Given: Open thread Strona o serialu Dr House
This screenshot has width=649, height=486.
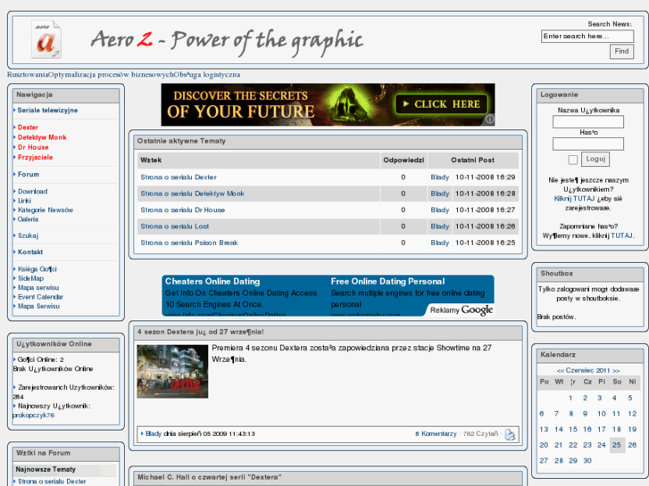Looking at the screenshot, I should pyautogui.click(x=182, y=210).
